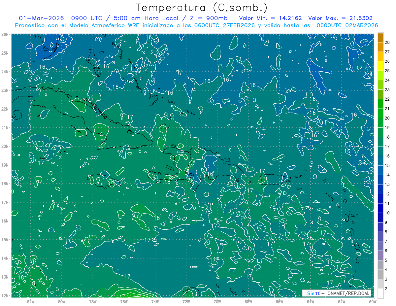Click the "80W" longitude label

point(62,301)
